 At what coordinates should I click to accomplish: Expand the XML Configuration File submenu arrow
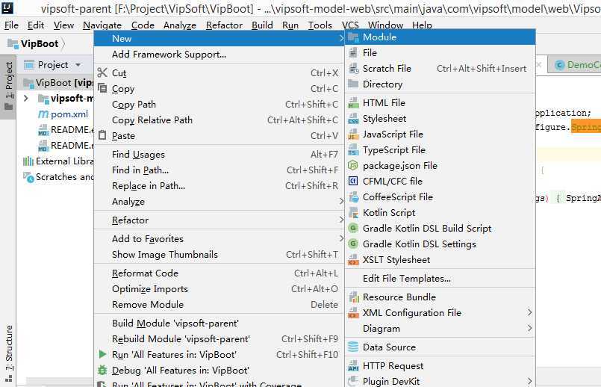tap(529, 312)
